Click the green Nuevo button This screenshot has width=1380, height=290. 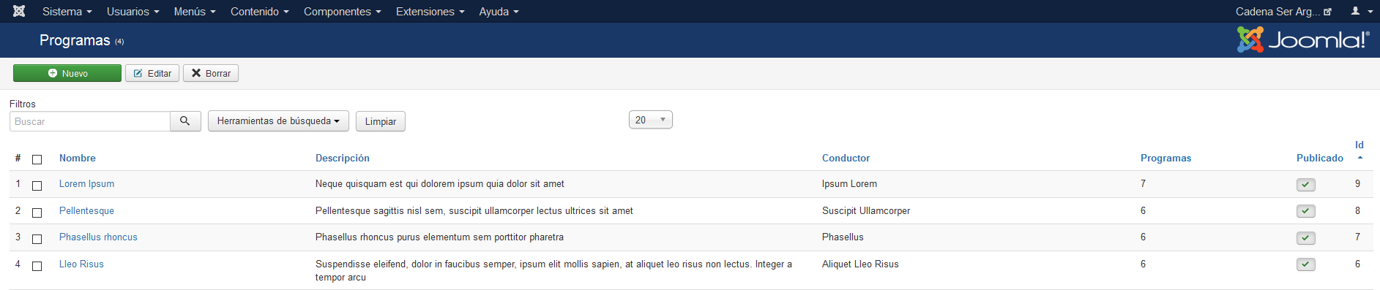(67, 73)
